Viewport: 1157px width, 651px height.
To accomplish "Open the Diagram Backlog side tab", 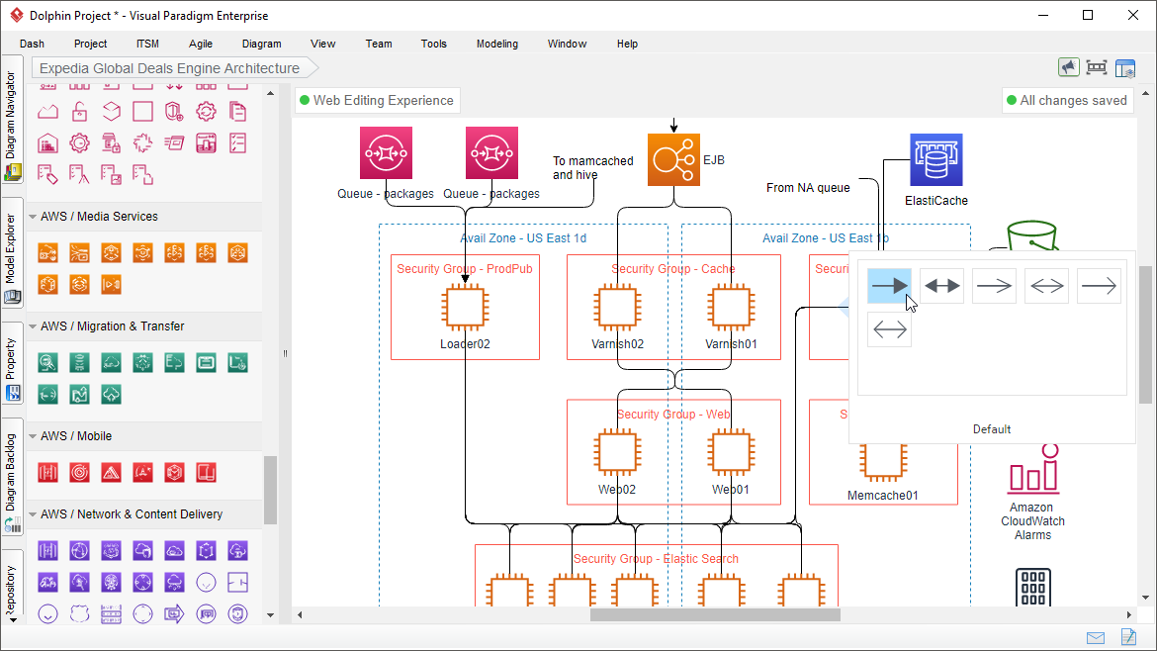I will pos(12,478).
